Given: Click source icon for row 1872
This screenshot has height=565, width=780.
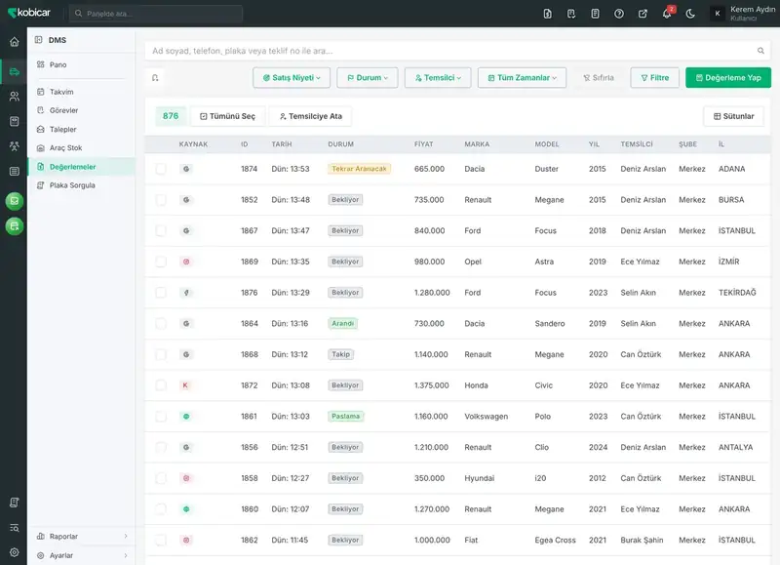Looking at the screenshot, I should pos(185,385).
